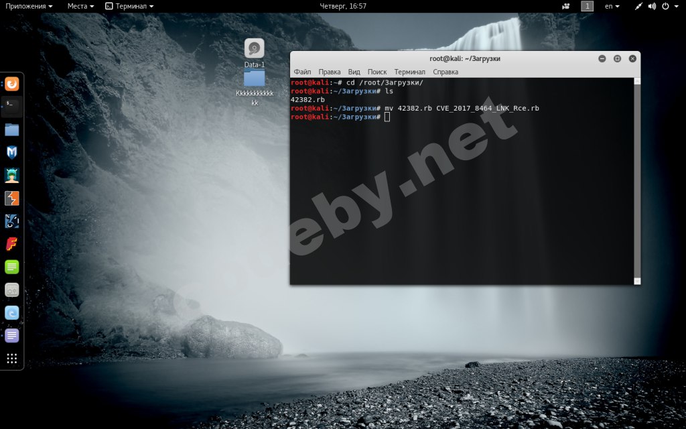Viewport: 686px width, 429px height.
Task: Close the terminal window
Action: coord(632,58)
